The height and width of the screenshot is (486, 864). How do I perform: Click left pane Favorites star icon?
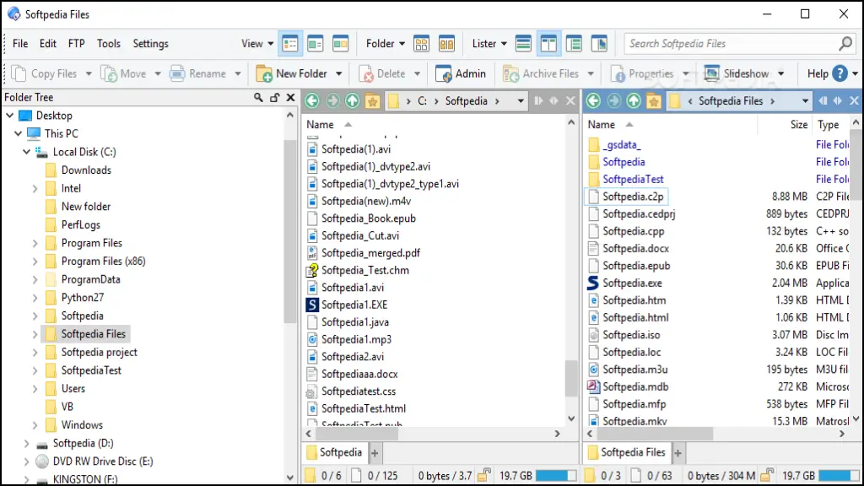point(372,101)
